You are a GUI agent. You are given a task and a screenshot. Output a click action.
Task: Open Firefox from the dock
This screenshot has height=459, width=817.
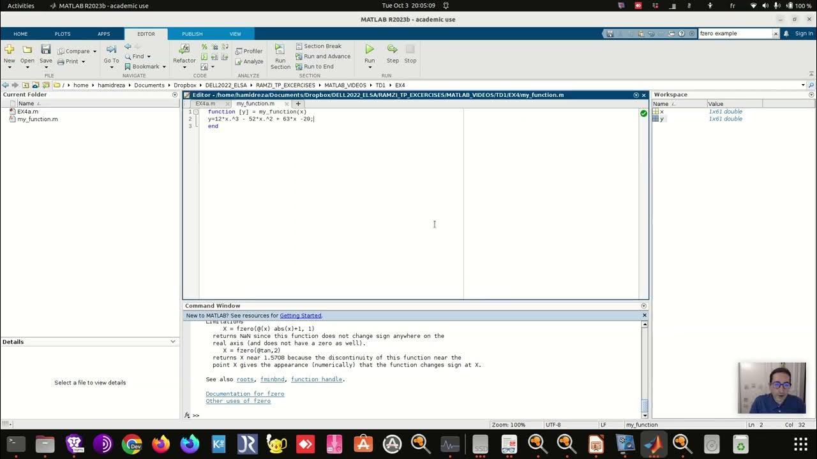[161, 444]
